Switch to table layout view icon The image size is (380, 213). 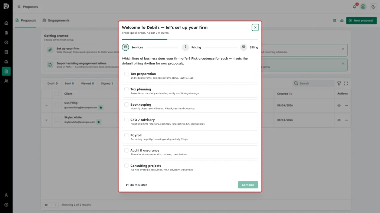[335, 21]
